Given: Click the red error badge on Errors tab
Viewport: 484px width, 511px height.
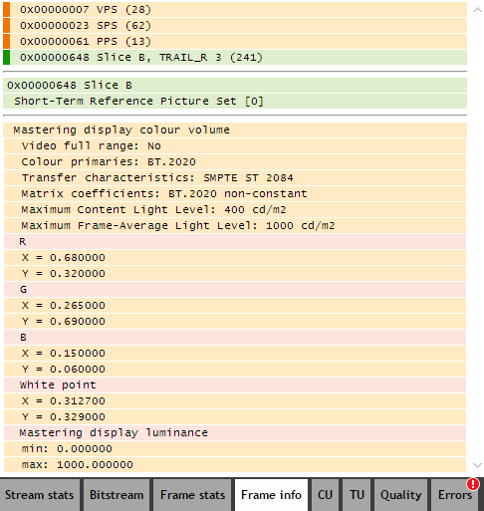Looking at the screenshot, I should coord(473,484).
